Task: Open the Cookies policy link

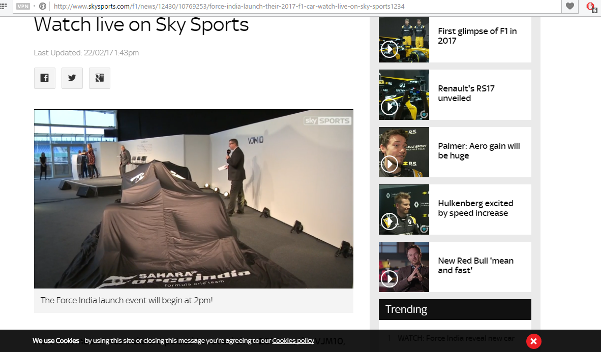Action: (x=293, y=340)
